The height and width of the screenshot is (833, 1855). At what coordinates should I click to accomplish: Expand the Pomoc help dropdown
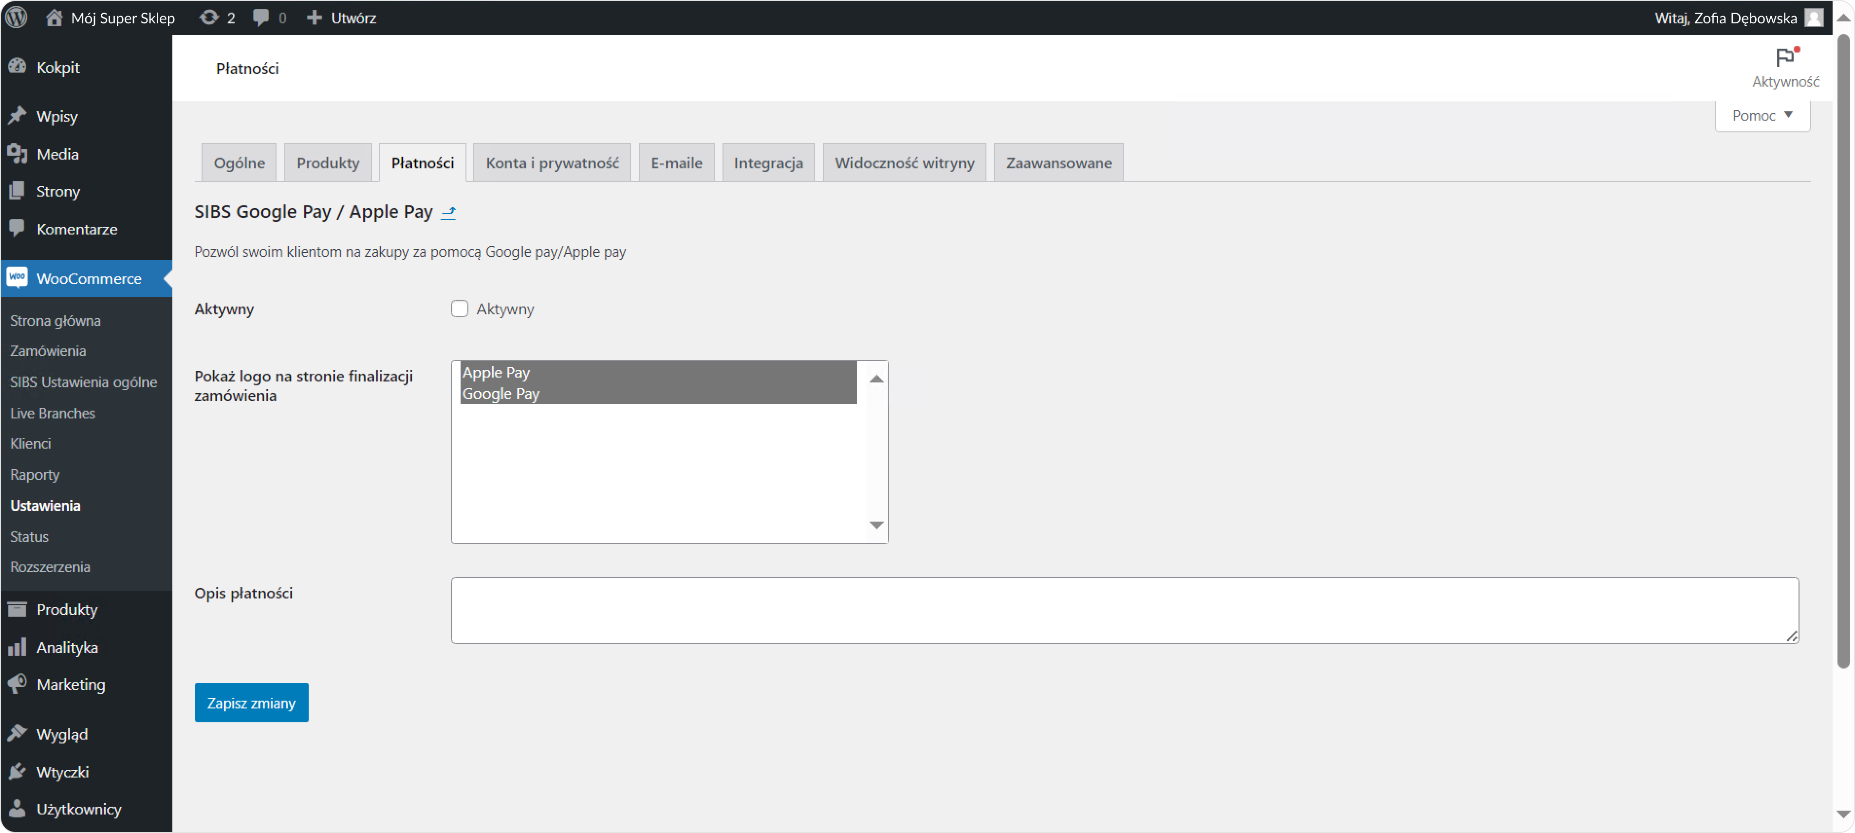(x=1762, y=115)
